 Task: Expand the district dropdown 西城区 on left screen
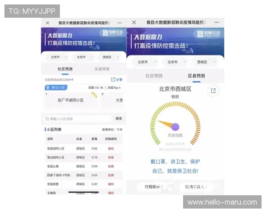pyautogui.click(x=110, y=57)
